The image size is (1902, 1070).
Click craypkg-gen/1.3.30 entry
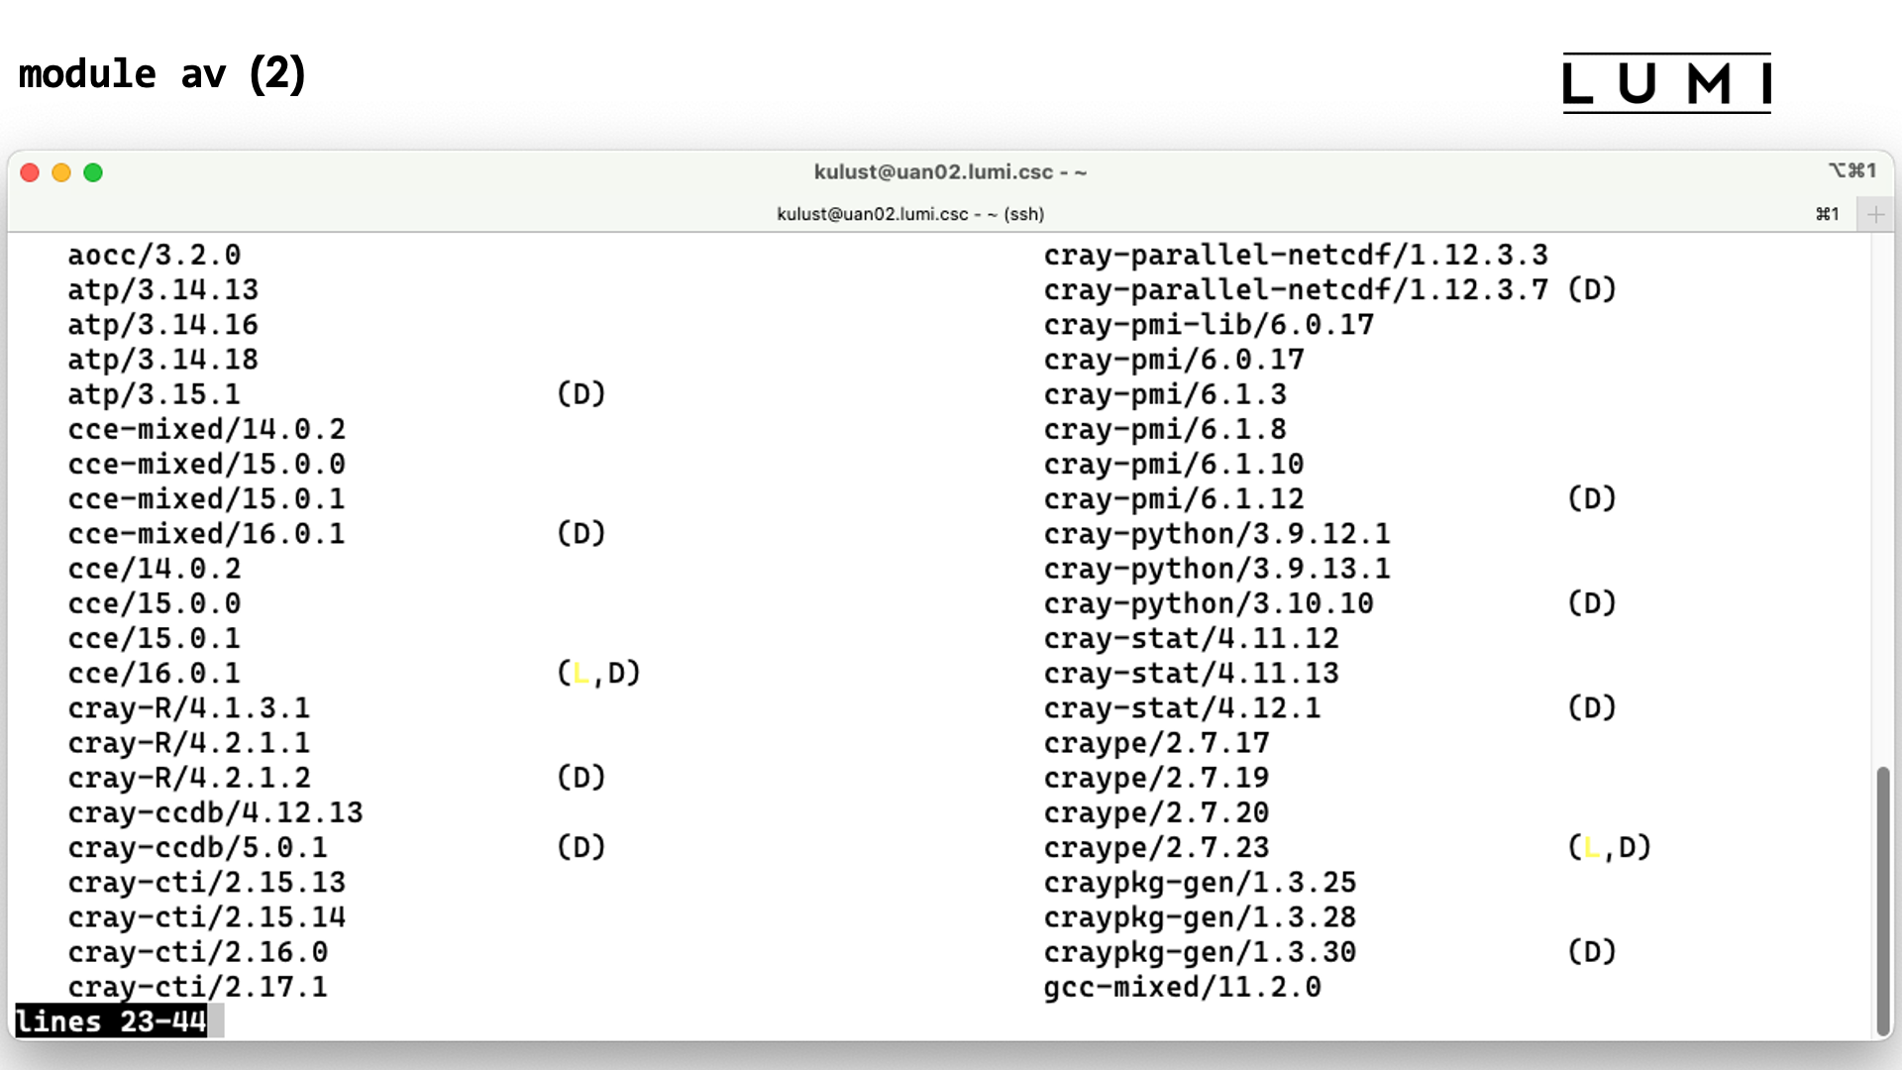tap(1200, 952)
